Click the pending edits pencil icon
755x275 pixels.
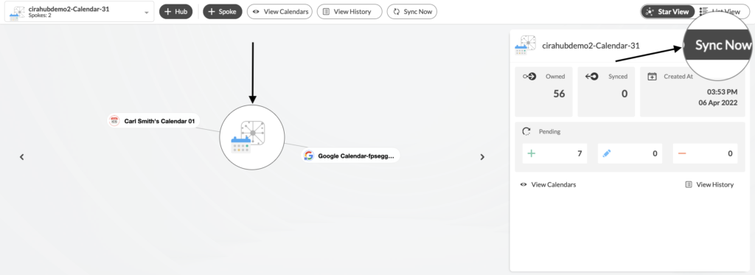pos(607,153)
